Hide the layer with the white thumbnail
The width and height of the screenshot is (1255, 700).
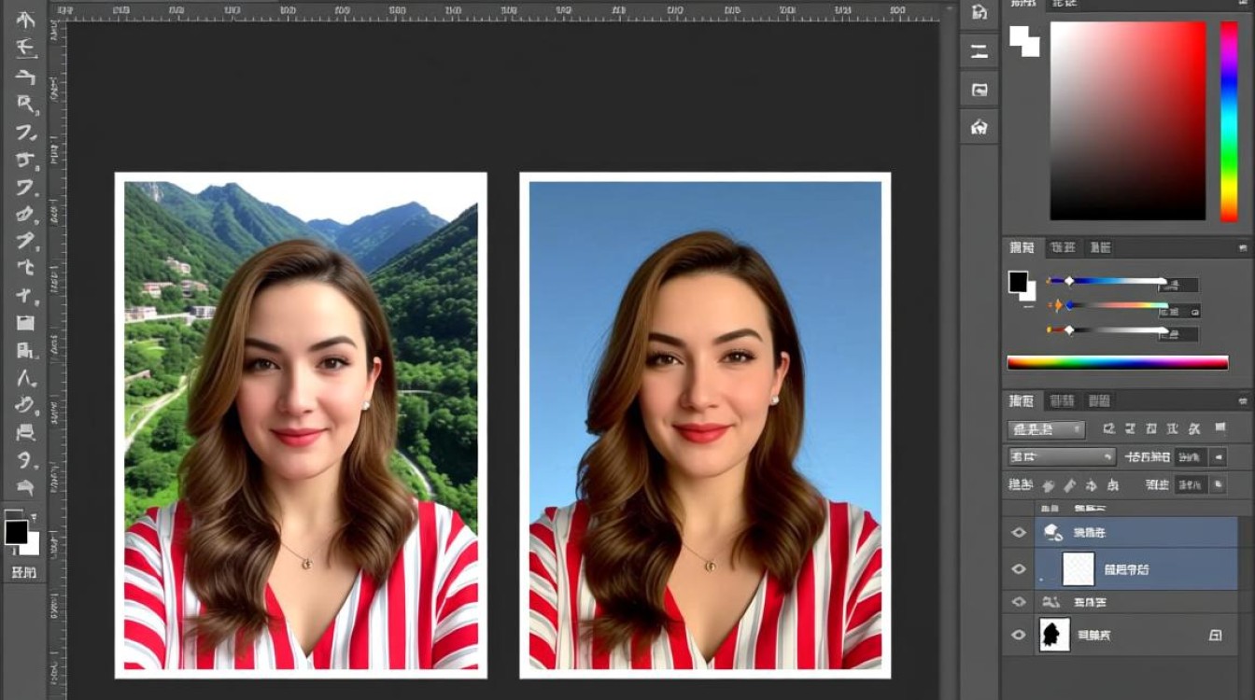tap(1018, 568)
